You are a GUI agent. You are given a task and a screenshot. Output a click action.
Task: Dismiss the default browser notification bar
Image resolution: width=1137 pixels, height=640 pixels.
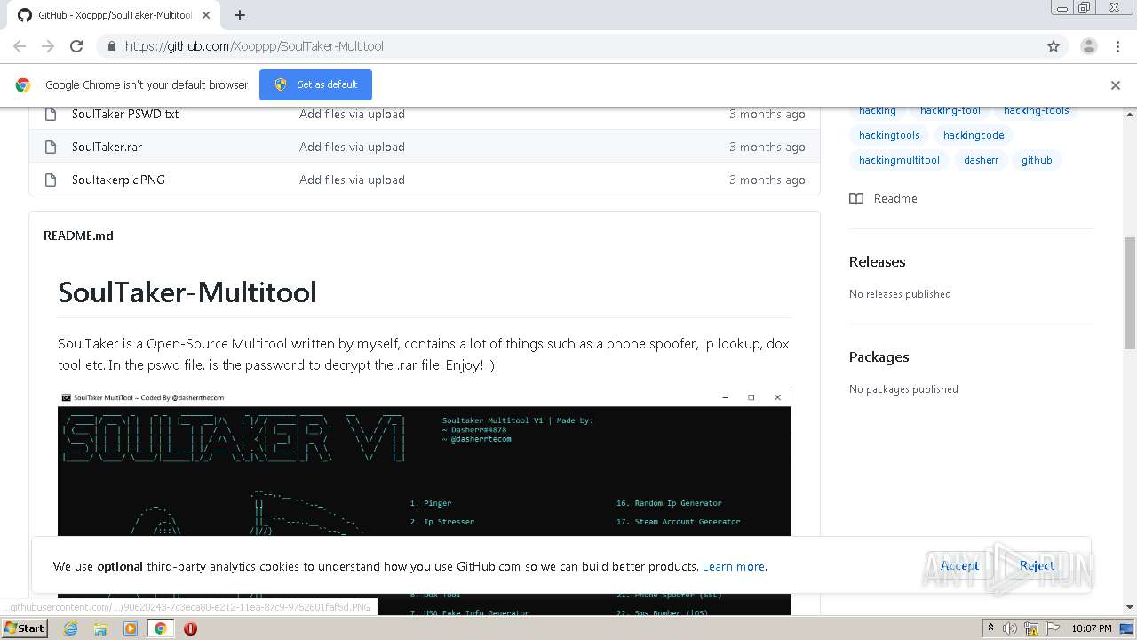coord(1116,85)
